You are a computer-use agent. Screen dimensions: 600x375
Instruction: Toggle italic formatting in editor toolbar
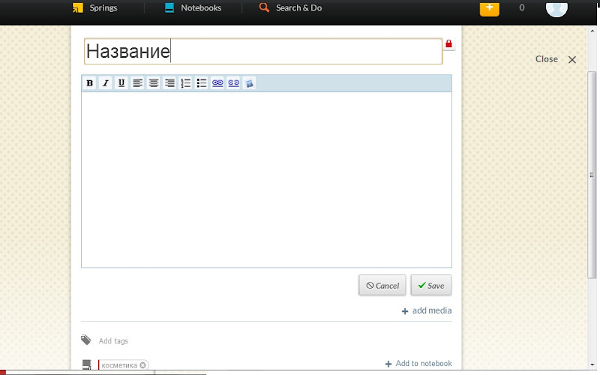coord(106,83)
